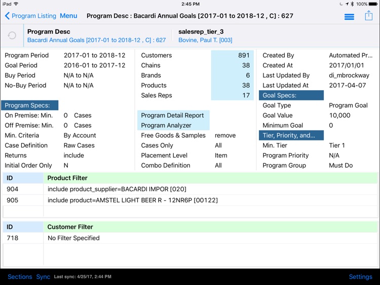Tap the refresh circular arrow icon

12,35
